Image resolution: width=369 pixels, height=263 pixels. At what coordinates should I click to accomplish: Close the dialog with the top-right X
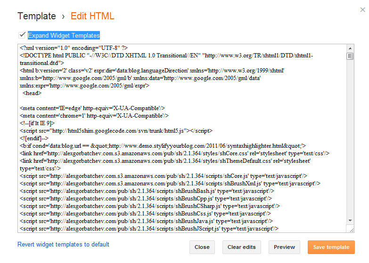(x=362, y=9)
